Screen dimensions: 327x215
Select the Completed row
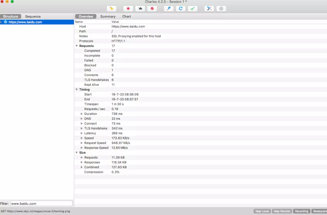201,51
